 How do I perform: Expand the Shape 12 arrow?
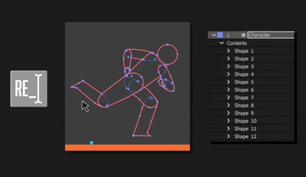click(228, 136)
